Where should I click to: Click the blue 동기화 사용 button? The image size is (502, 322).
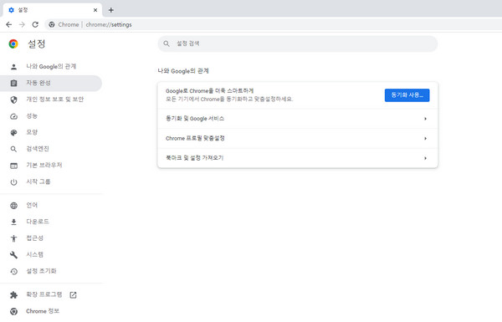[407, 95]
